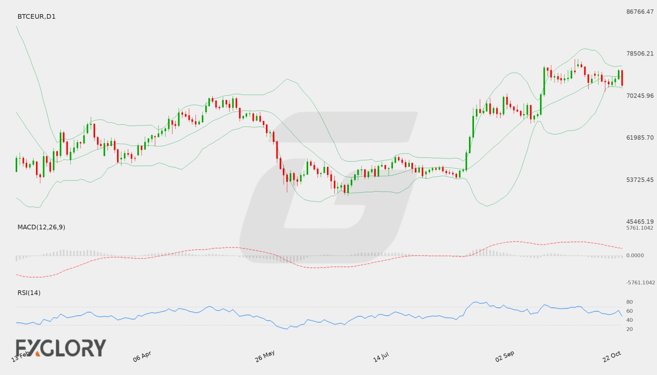
Task: Click the 5761.1042 MACD axis value
Action: click(639, 228)
